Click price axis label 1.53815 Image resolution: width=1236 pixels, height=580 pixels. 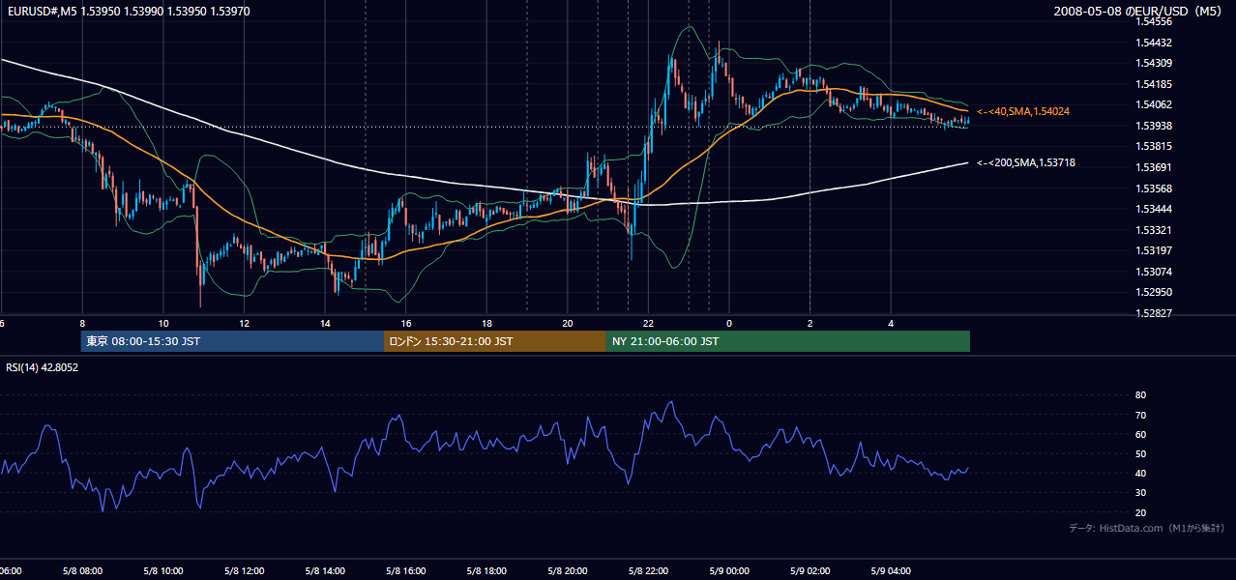(1155, 146)
